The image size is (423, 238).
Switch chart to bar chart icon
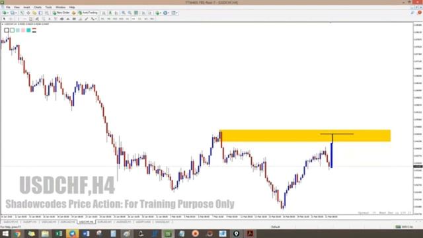(x=104, y=13)
